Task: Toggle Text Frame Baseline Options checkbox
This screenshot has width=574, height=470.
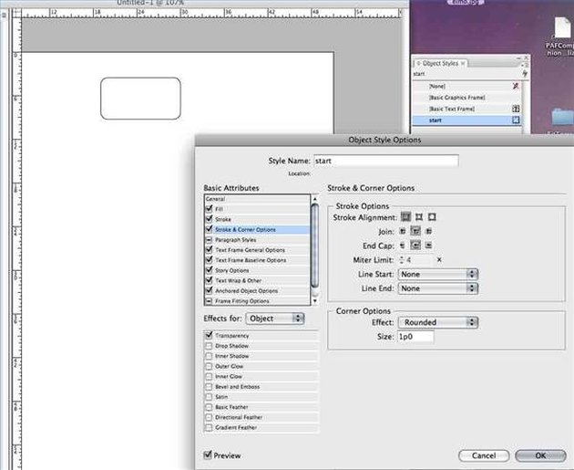Action: point(209,260)
